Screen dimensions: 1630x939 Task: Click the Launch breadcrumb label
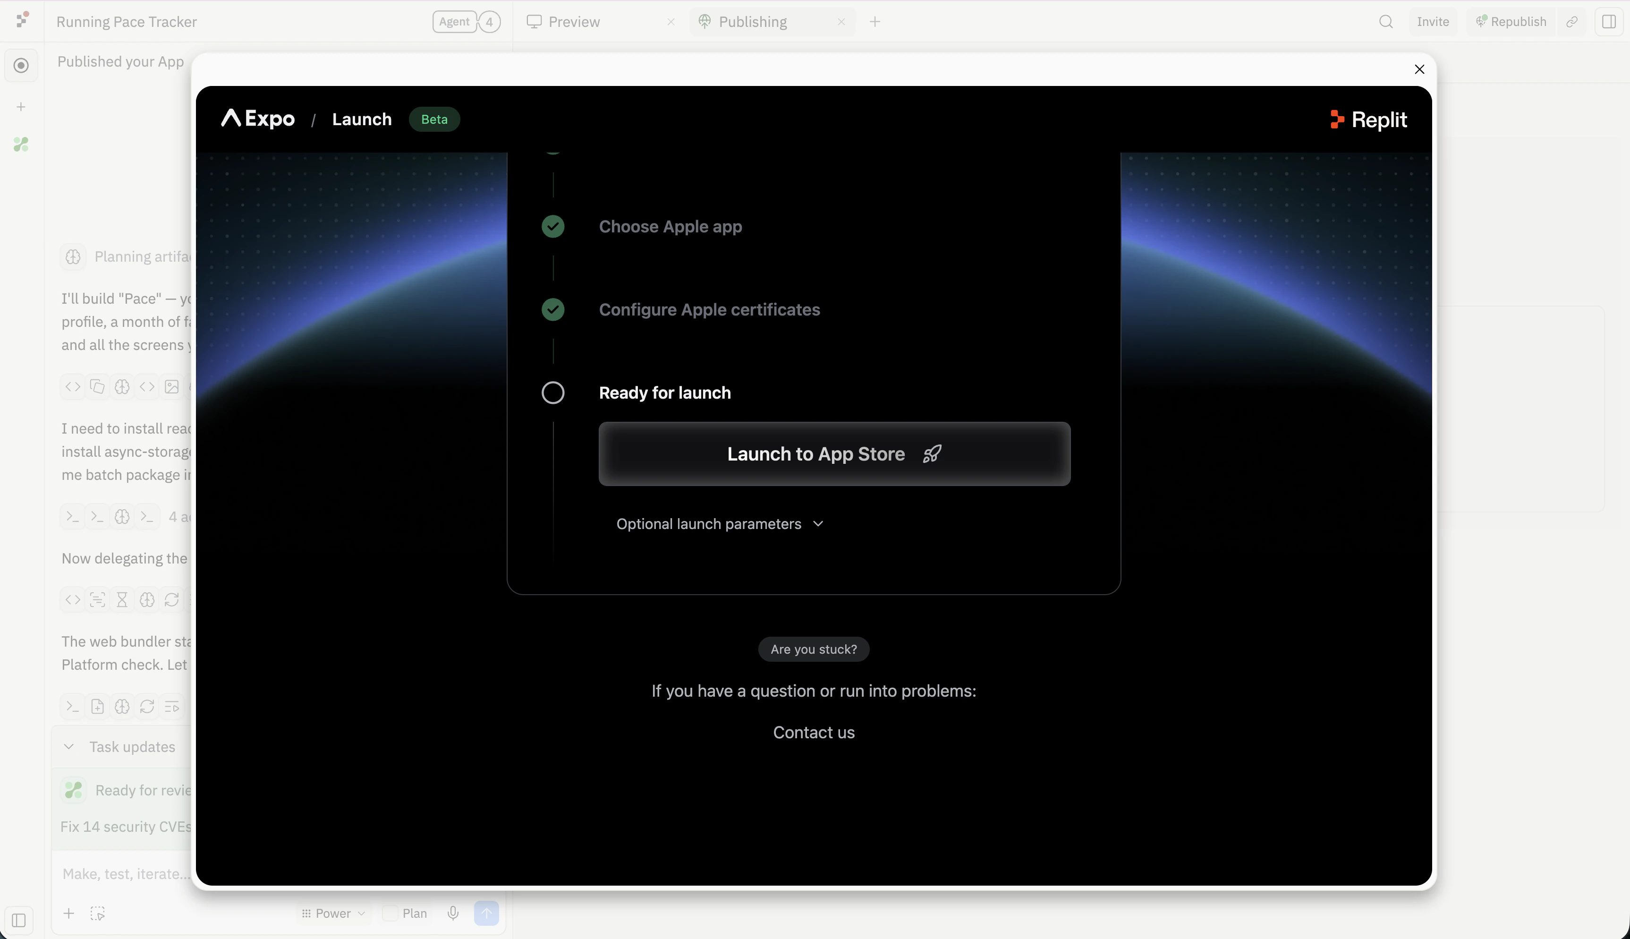362,120
